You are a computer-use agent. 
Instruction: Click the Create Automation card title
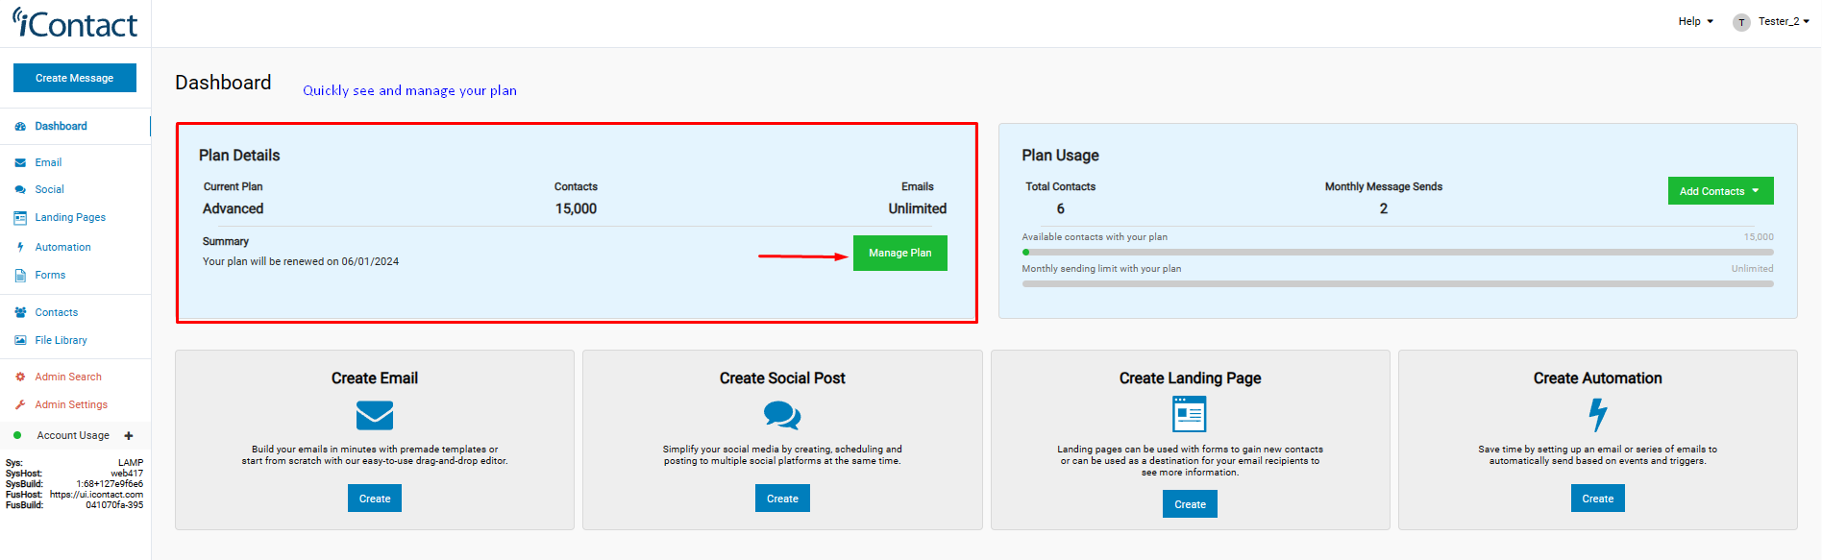1597,378
